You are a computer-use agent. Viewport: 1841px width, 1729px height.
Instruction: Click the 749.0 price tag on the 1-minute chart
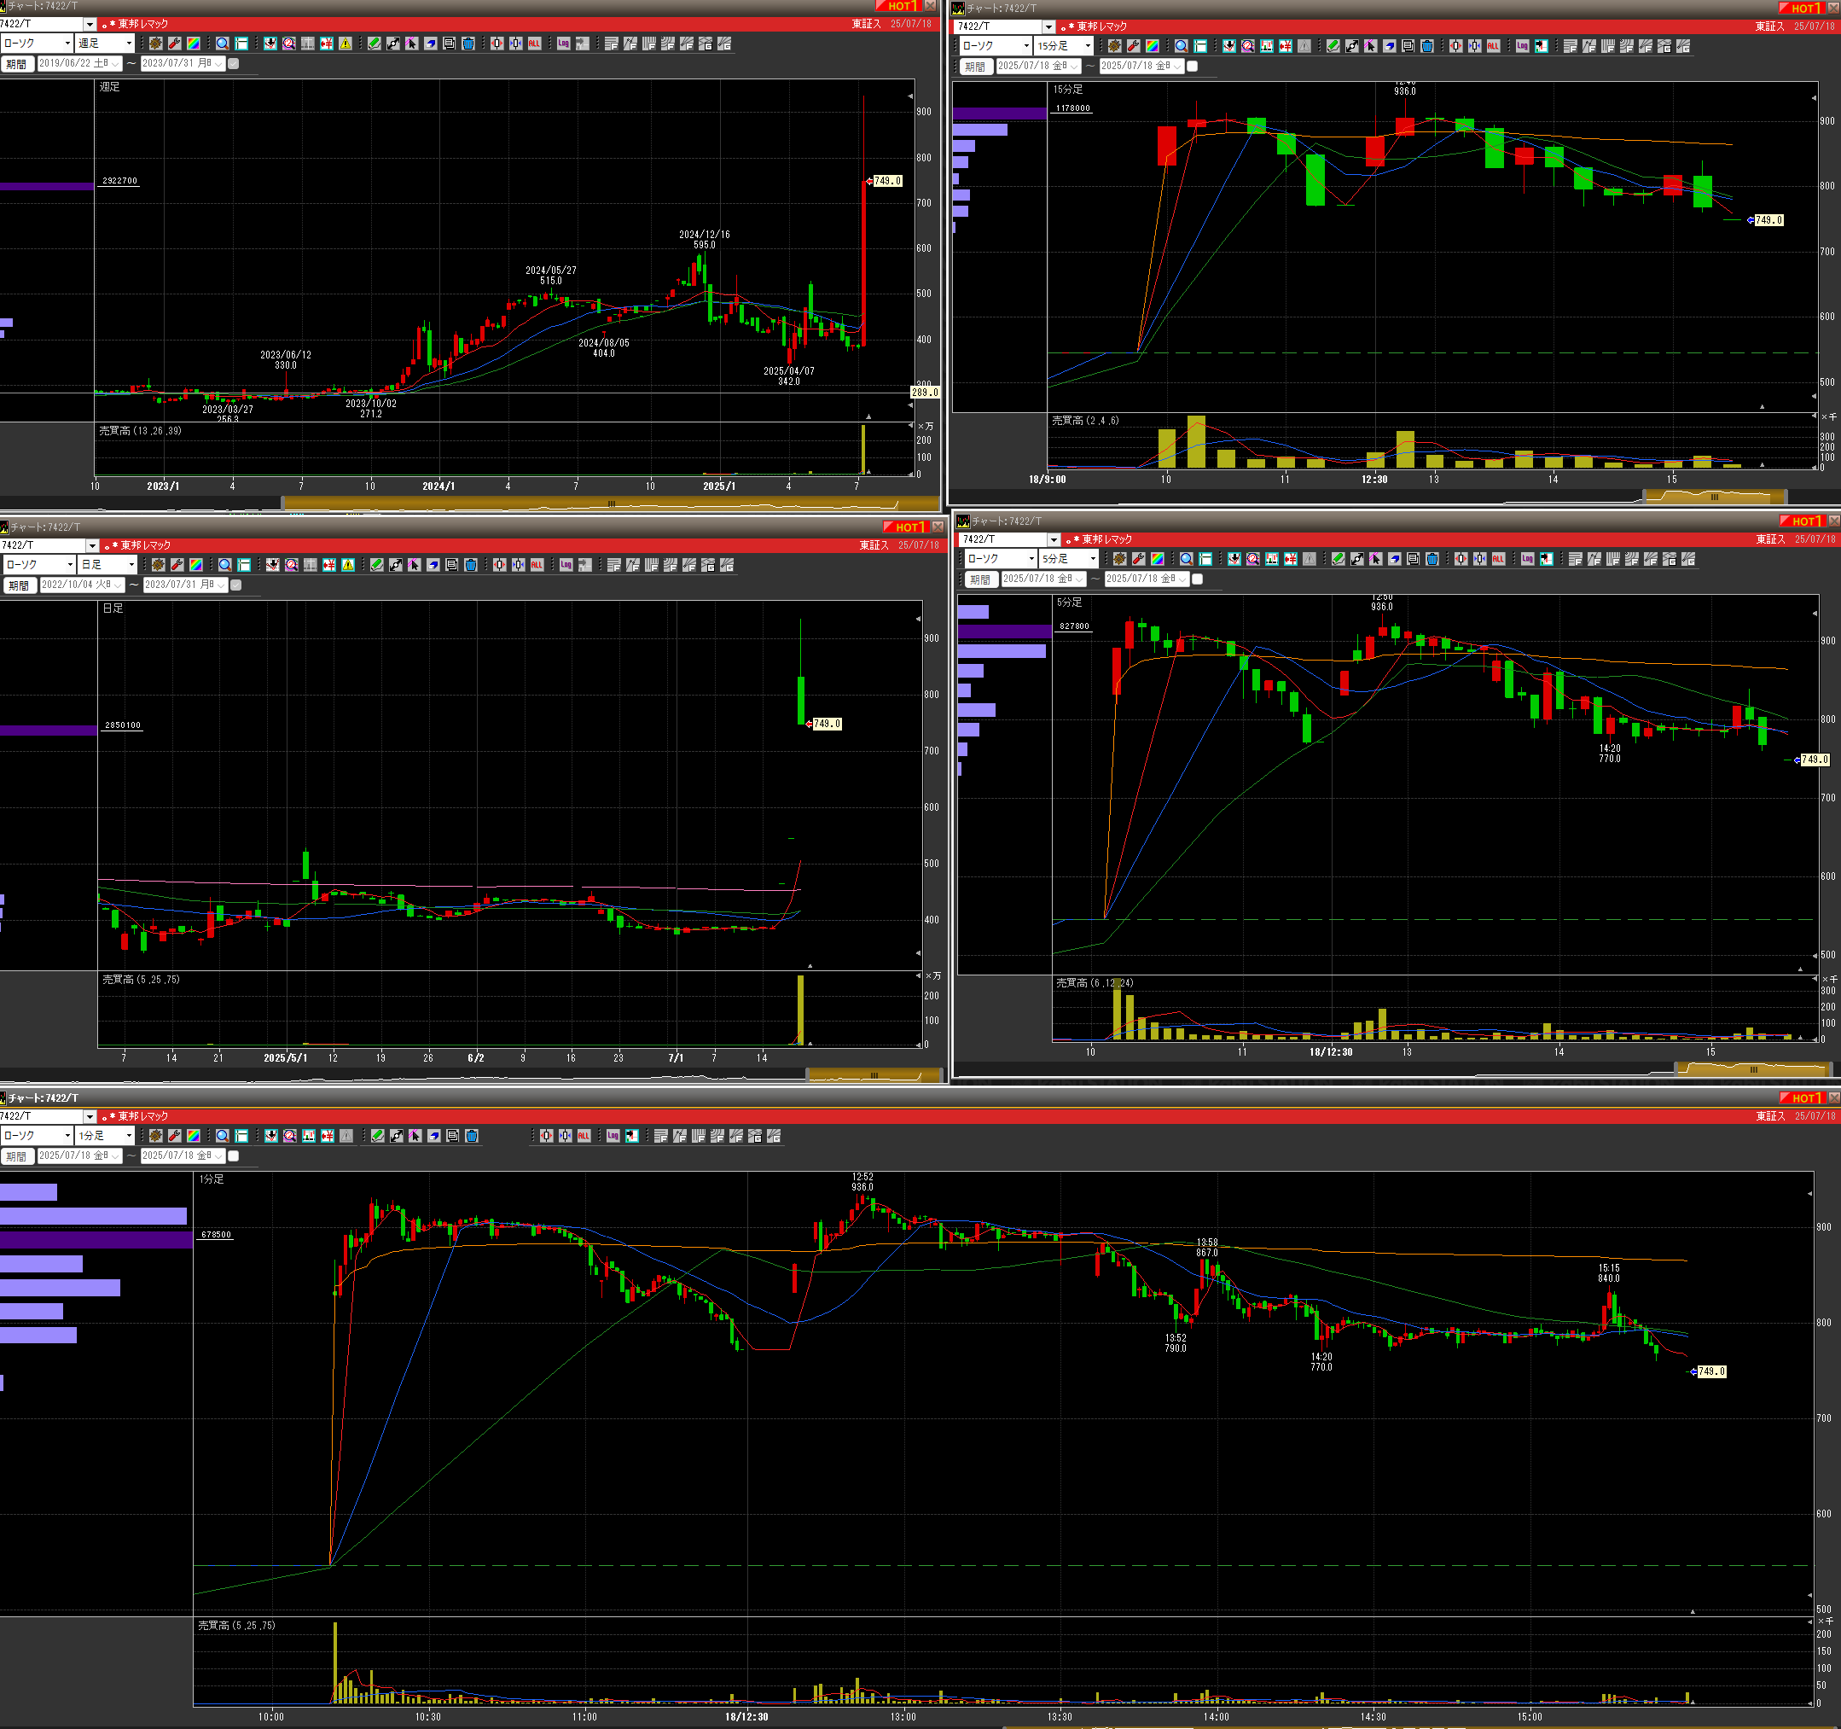coord(1711,1371)
